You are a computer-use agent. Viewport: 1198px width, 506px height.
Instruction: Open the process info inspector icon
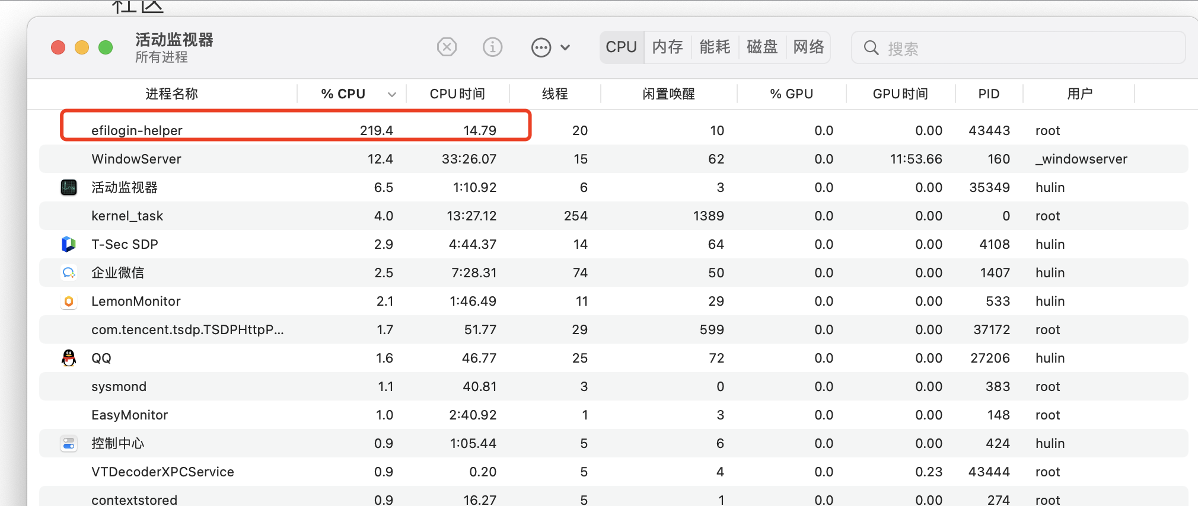[492, 47]
